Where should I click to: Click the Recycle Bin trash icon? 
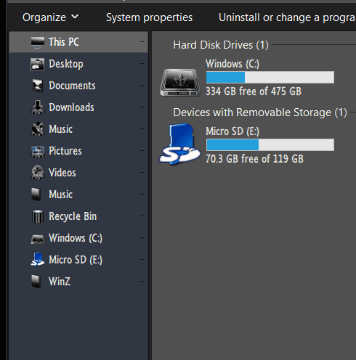tap(38, 216)
